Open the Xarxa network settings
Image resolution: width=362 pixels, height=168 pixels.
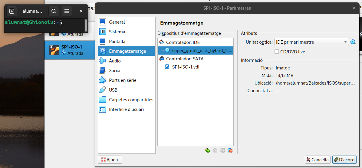[114, 71]
